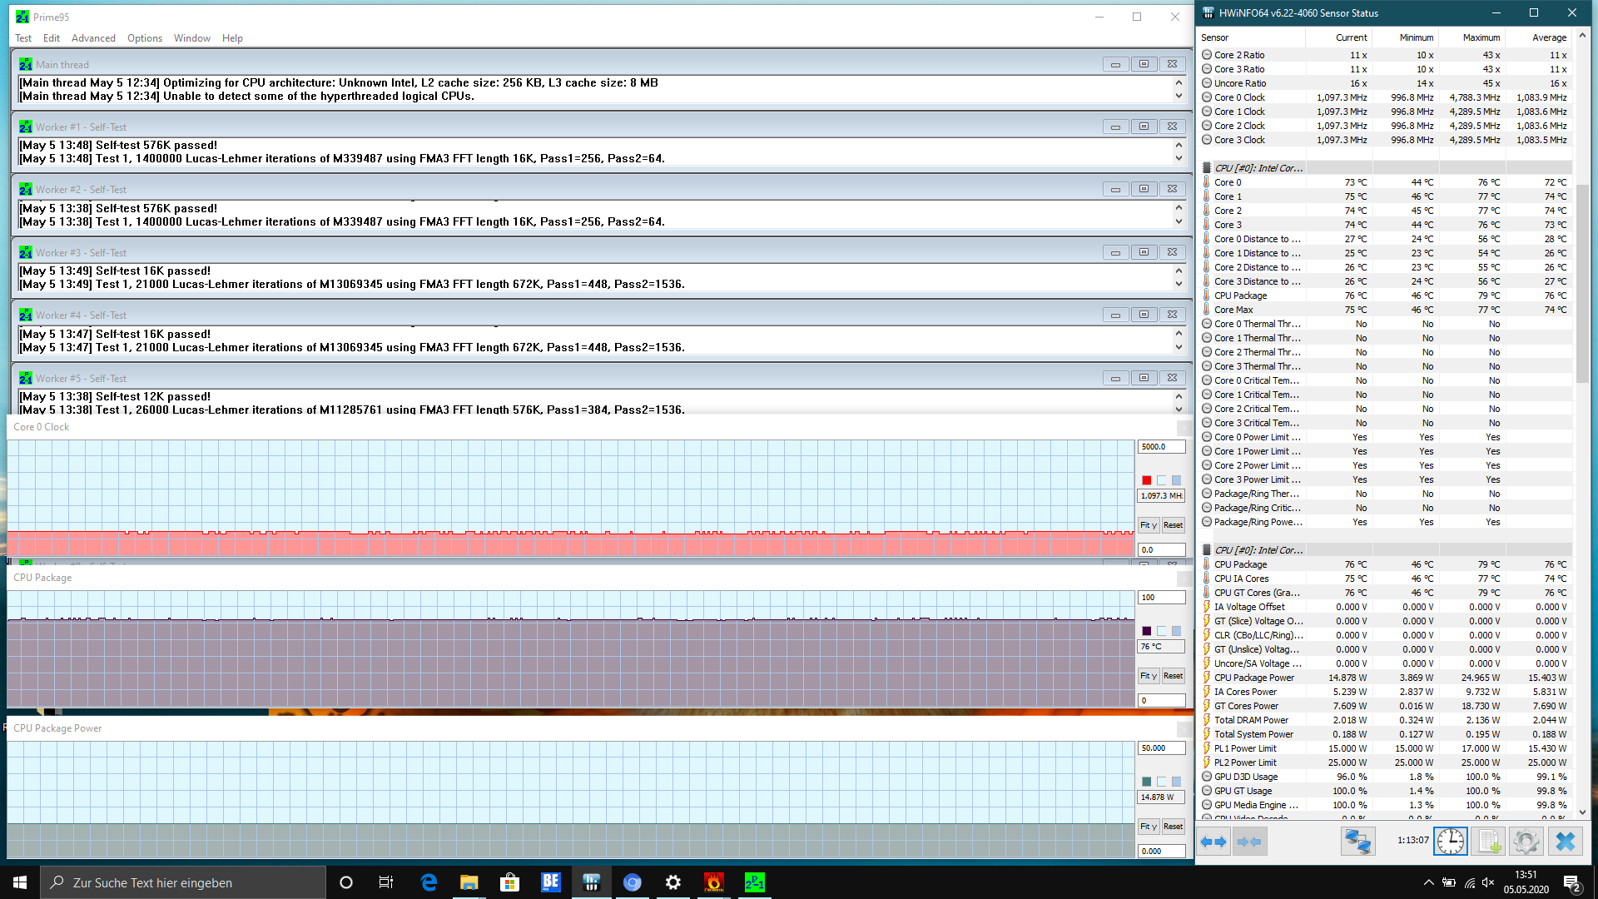Click the blue X close sensors icon
The width and height of the screenshot is (1598, 899).
coord(1565,842)
